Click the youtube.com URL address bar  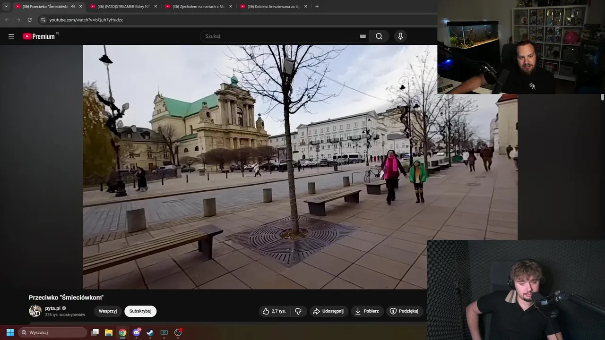tap(86, 20)
